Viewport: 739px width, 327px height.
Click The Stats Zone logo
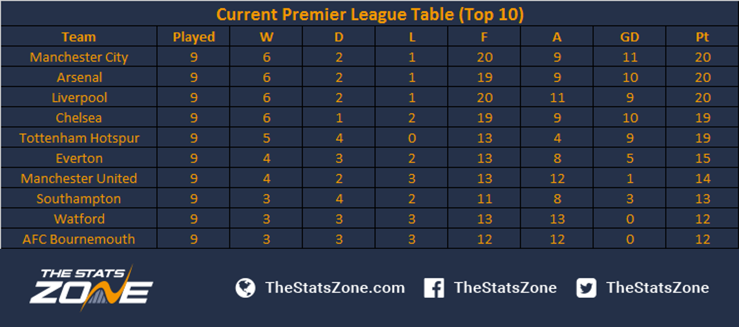coord(91,288)
